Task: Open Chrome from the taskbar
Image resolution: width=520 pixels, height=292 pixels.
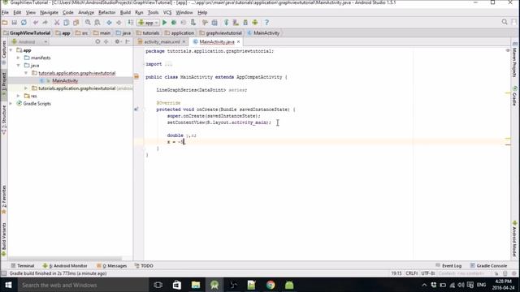Action: tap(271, 285)
